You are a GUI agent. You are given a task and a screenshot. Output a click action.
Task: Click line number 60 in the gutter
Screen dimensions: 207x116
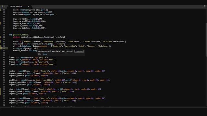pos(4,103)
